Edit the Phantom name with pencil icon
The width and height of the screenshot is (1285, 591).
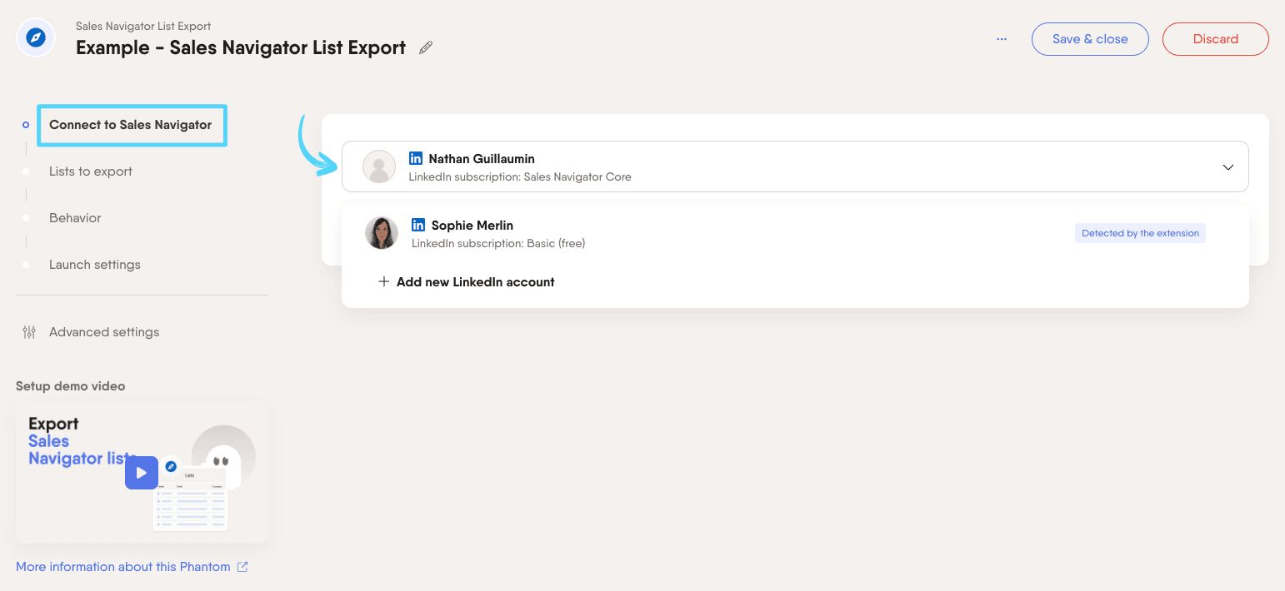click(426, 47)
